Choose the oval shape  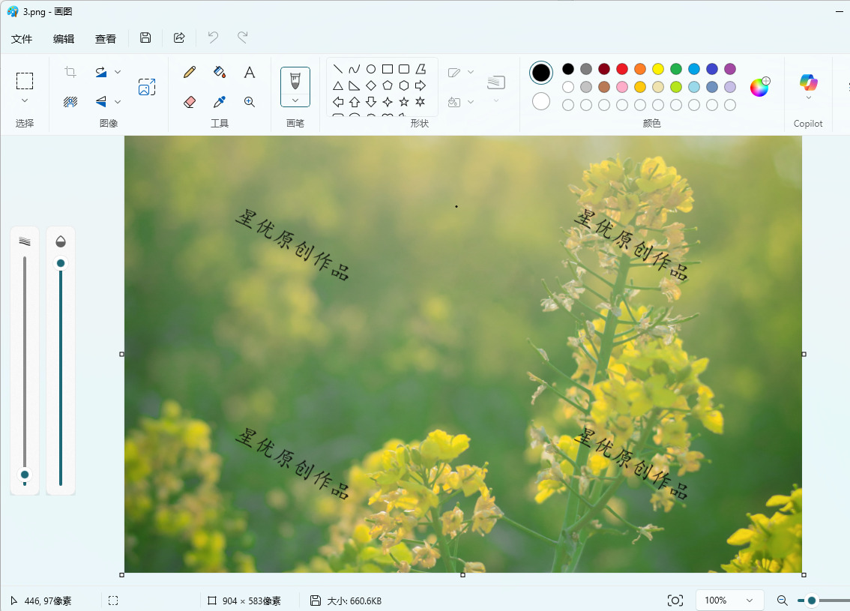(x=371, y=69)
